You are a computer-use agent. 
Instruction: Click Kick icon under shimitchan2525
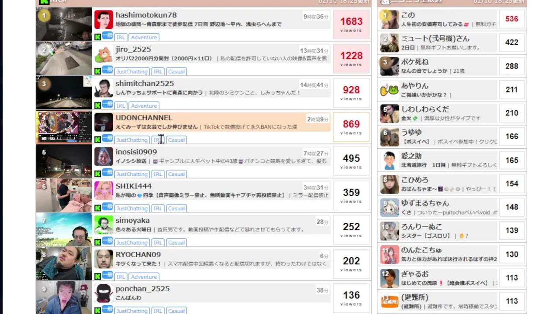point(98,106)
